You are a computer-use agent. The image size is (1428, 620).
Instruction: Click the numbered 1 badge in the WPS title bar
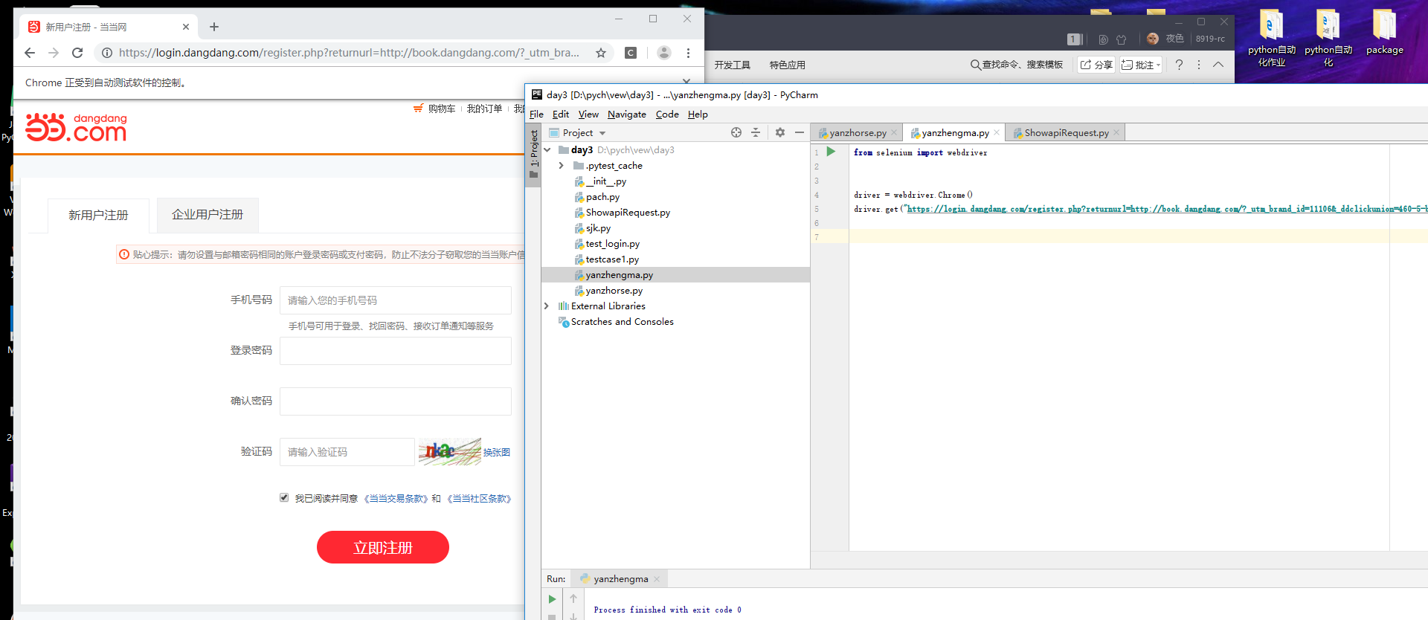coord(1073,39)
